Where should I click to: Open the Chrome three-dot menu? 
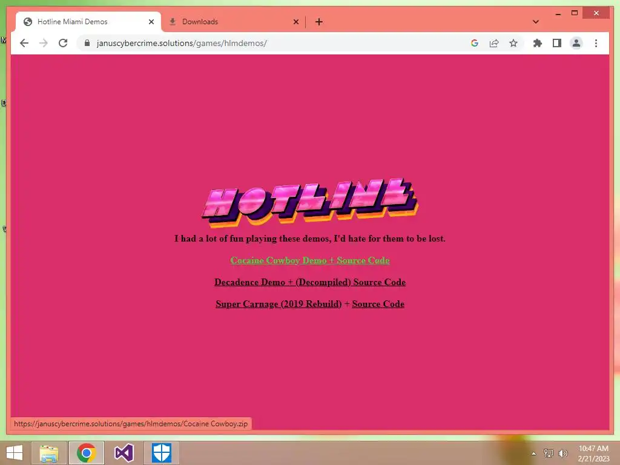[596, 43]
